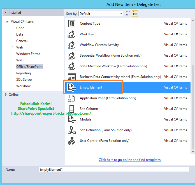Select the 'Empty Element' template name
This screenshot has height=185, width=195.
point(91,87)
